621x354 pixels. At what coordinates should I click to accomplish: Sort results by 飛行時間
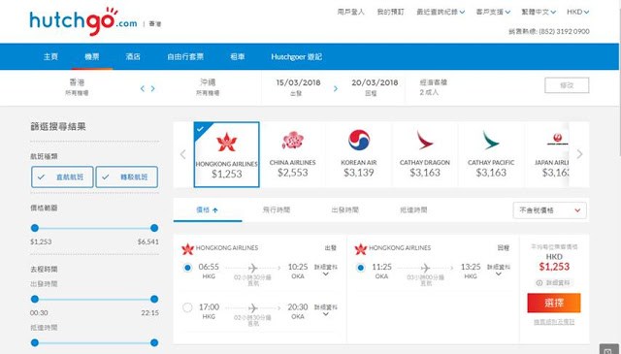[x=277, y=209]
